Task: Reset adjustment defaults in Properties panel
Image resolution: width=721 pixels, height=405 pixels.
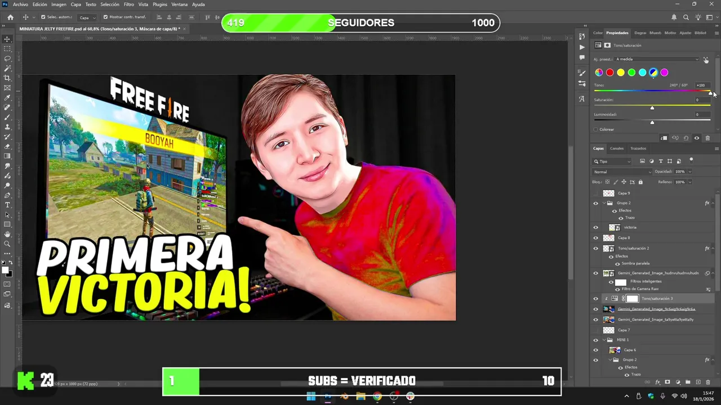Action: point(686,138)
